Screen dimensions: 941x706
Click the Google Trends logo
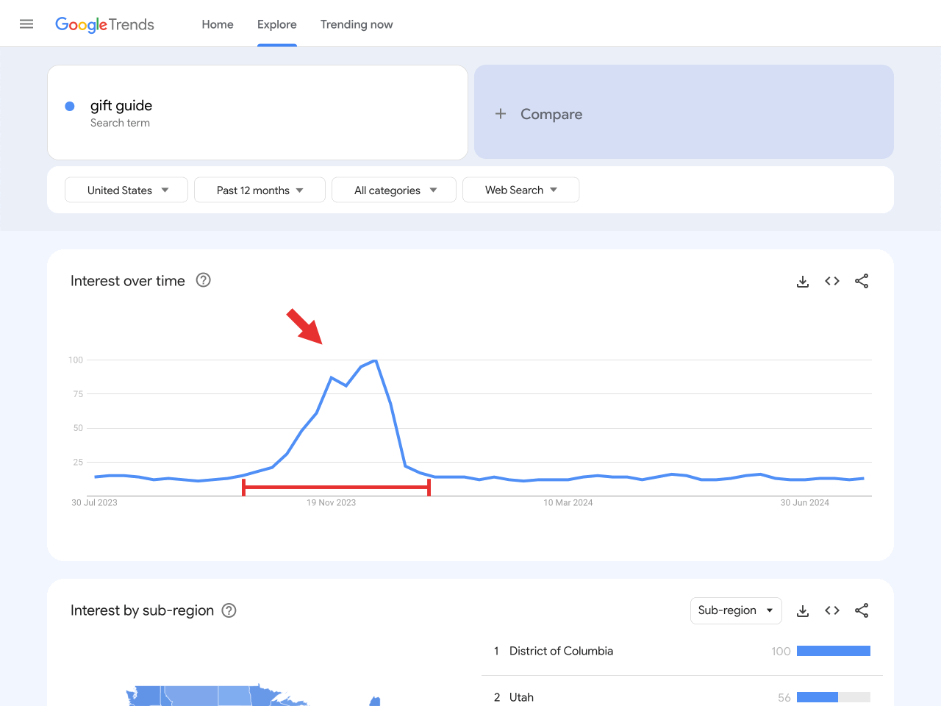[104, 24]
